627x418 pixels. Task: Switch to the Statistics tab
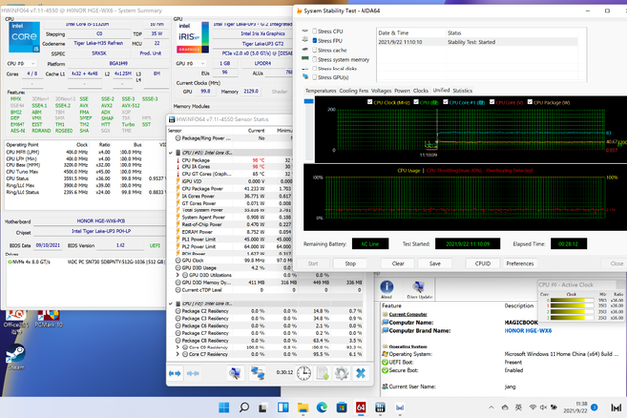(x=461, y=90)
